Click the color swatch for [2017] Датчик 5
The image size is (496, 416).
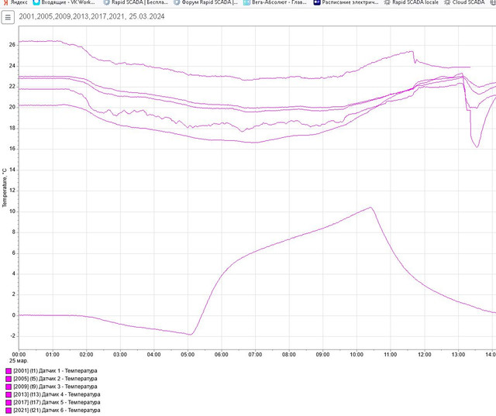9,403
